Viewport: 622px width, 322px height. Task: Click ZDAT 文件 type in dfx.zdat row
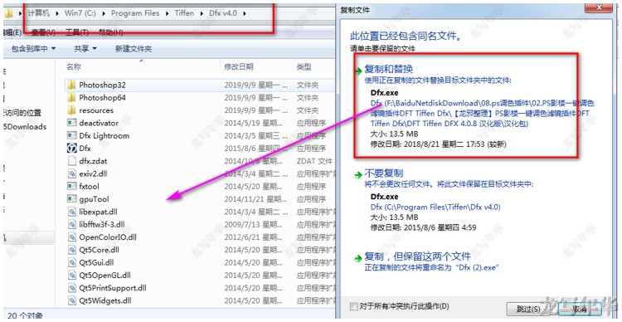coord(314,161)
